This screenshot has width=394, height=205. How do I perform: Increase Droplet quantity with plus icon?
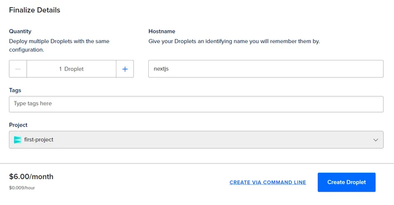click(125, 69)
